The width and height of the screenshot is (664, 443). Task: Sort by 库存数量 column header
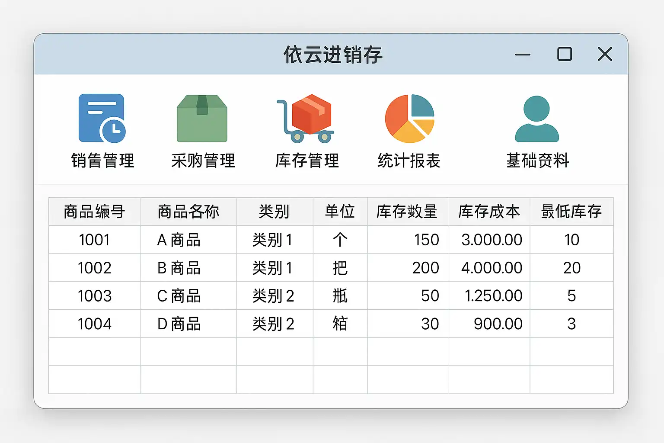[407, 212]
